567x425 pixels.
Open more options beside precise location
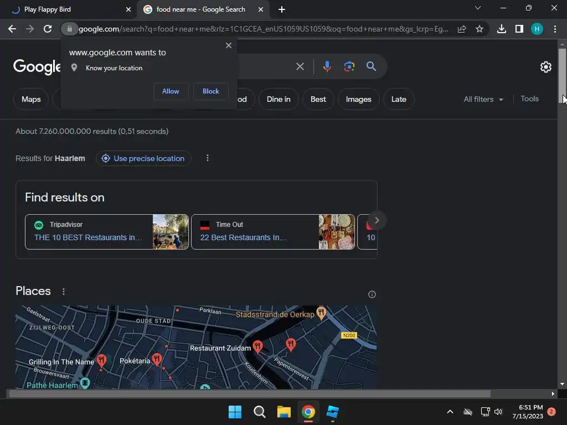pyautogui.click(x=208, y=158)
